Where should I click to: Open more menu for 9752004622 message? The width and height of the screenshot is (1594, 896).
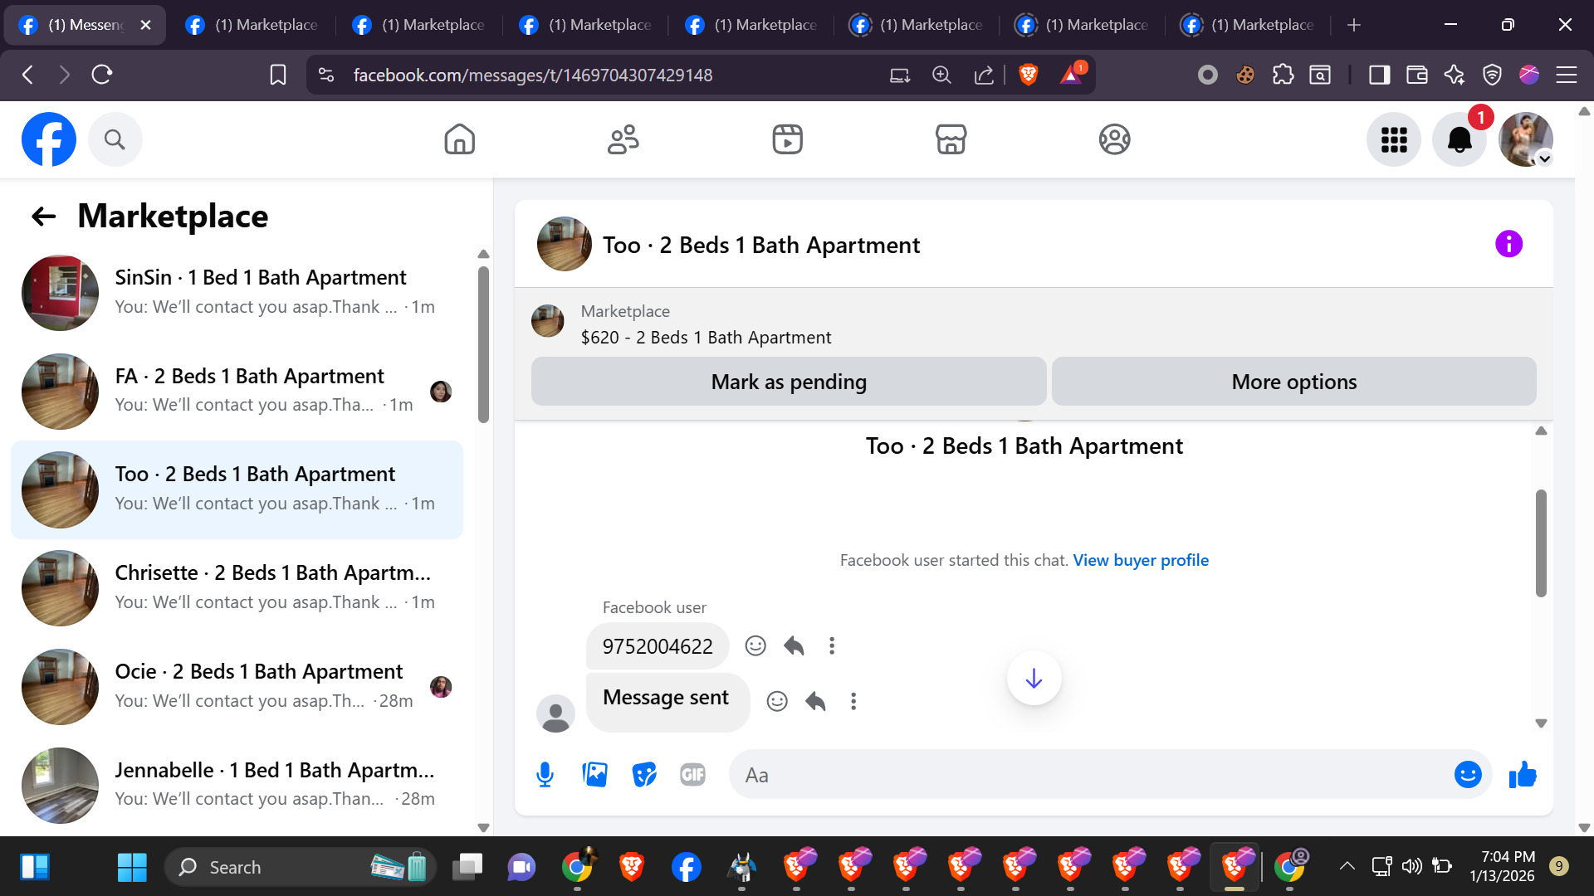point(831,645)
